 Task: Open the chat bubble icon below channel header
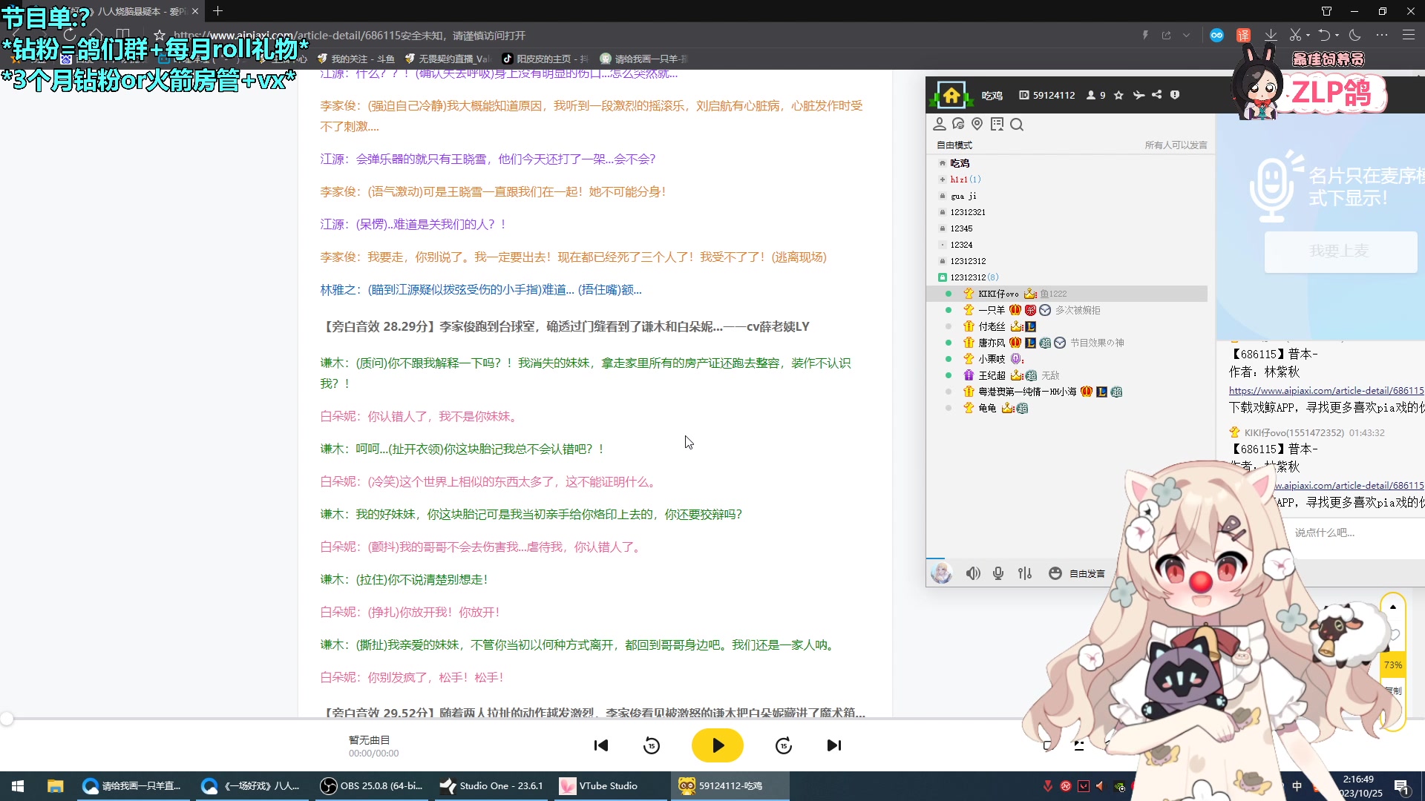point(958,124)
